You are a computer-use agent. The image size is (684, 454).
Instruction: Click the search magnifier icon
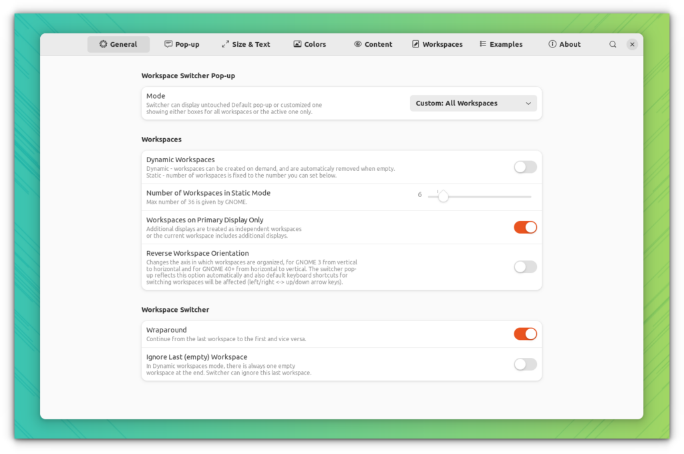click(613, 45)
